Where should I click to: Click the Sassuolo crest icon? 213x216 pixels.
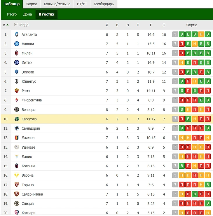point(17,119)
